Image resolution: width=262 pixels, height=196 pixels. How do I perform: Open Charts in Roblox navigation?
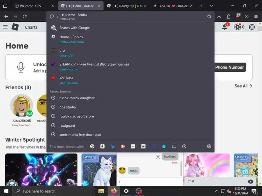[x=31, y=27]
